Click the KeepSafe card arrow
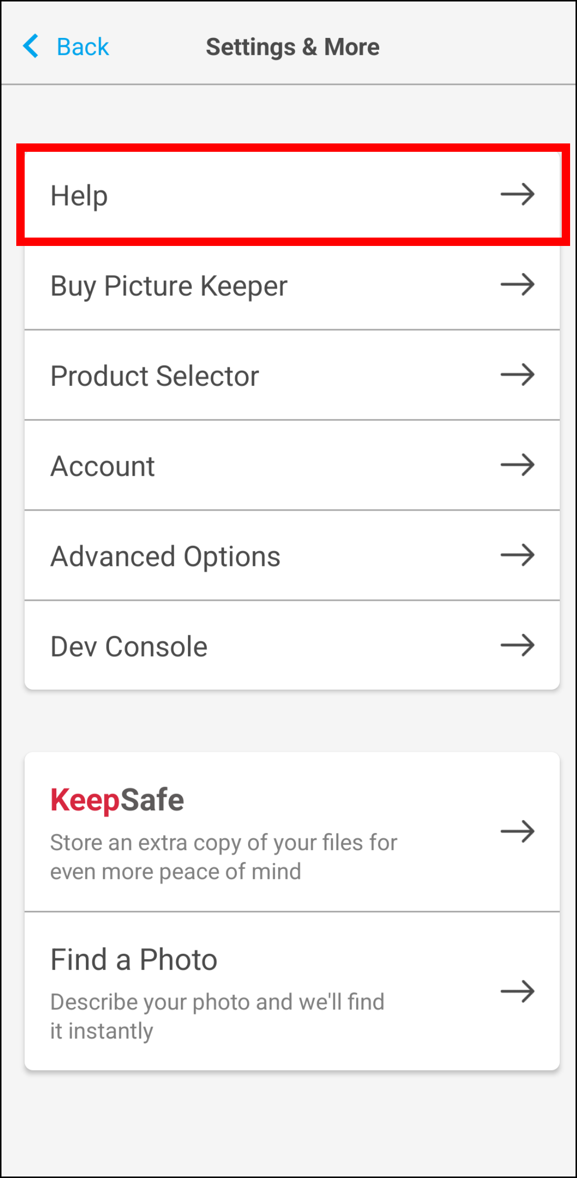 (517, 832)
